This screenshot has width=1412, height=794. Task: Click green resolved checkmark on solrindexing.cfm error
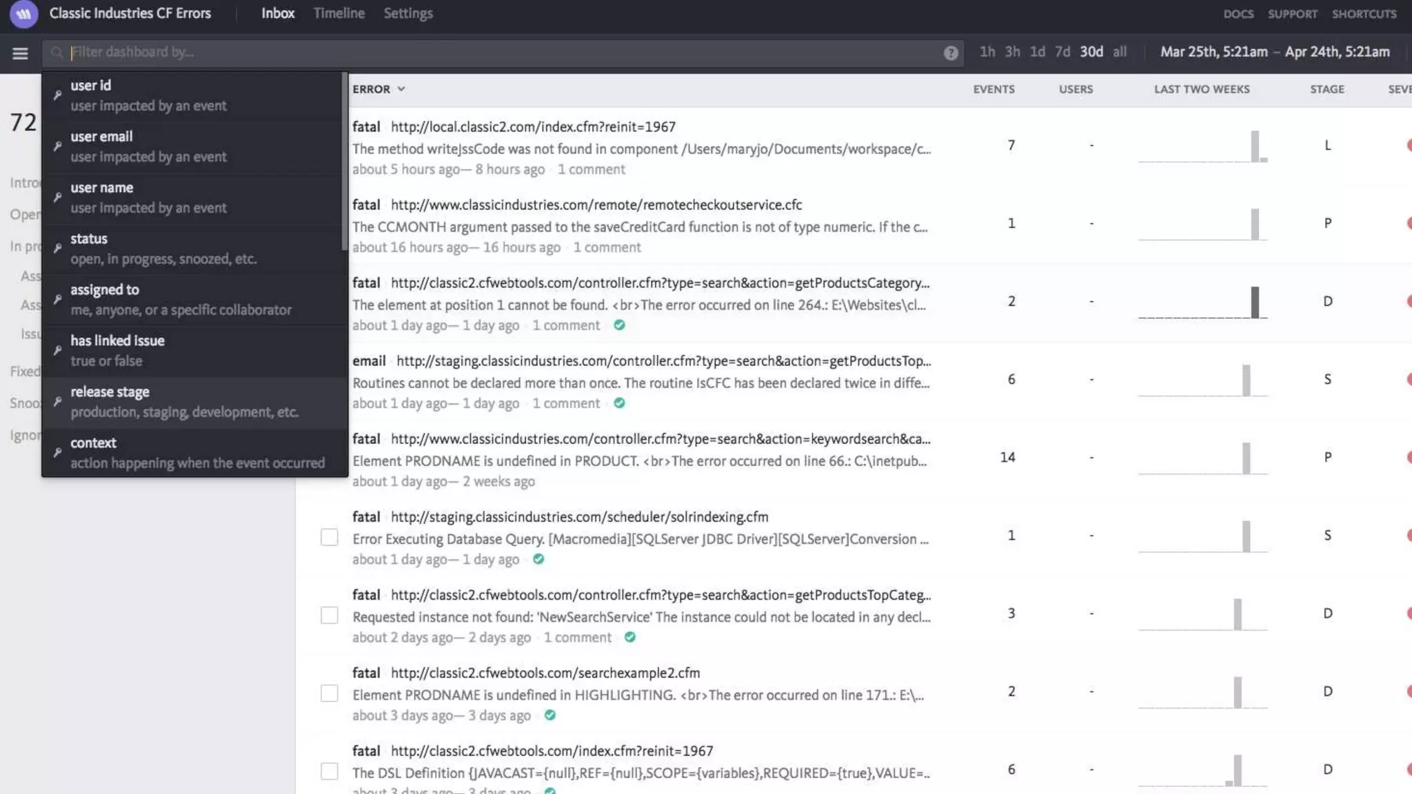click(538, 560)
